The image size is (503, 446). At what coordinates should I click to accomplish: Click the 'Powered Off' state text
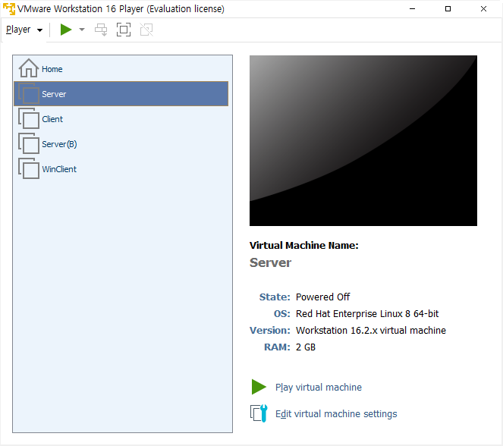[x=322, y=297]
